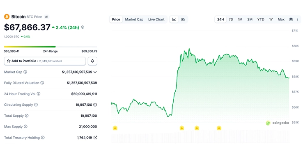The image size is (303, 159).
Task: Click the Fully Diluted Valuation $1,357,130,507,539 value
Action: (x=82, y=83)
